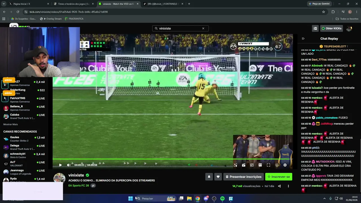Close the Página Inicial / X tab
This screenshot has height=203, width=361.
48,4
